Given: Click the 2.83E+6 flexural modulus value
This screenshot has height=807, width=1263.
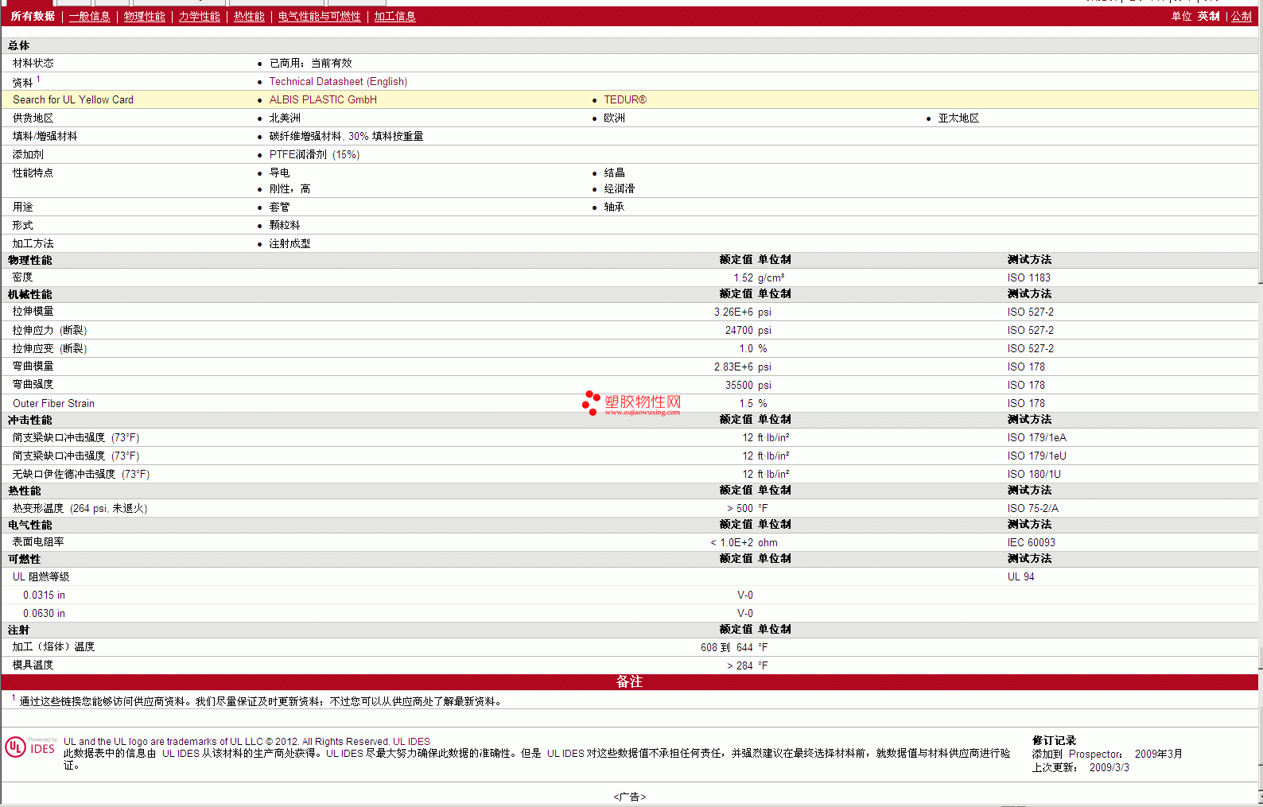Looking at the screenshot, I should tap(733, 367).
